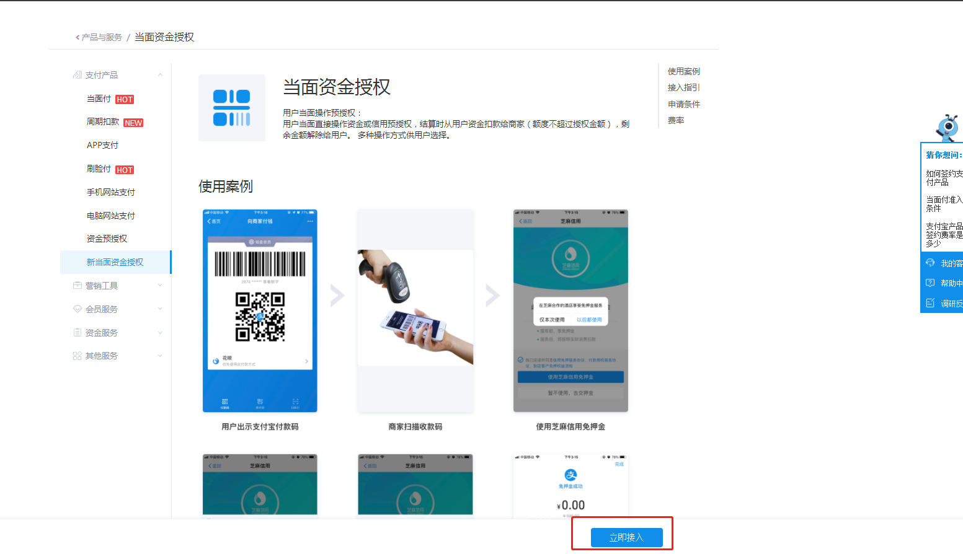The height and width of the screenshot is (554, 963).
Task: Open the question 如何签约支付产品
Action: 944,178
